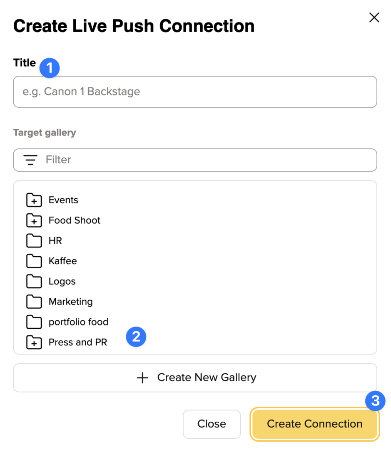391x450 pixels.
Task: Click the Marketing folder icon
Action: (x=34, y=302)
